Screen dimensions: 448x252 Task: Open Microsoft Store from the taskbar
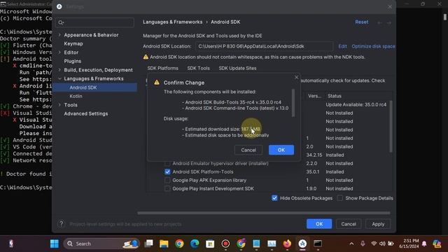pos(210,244)
